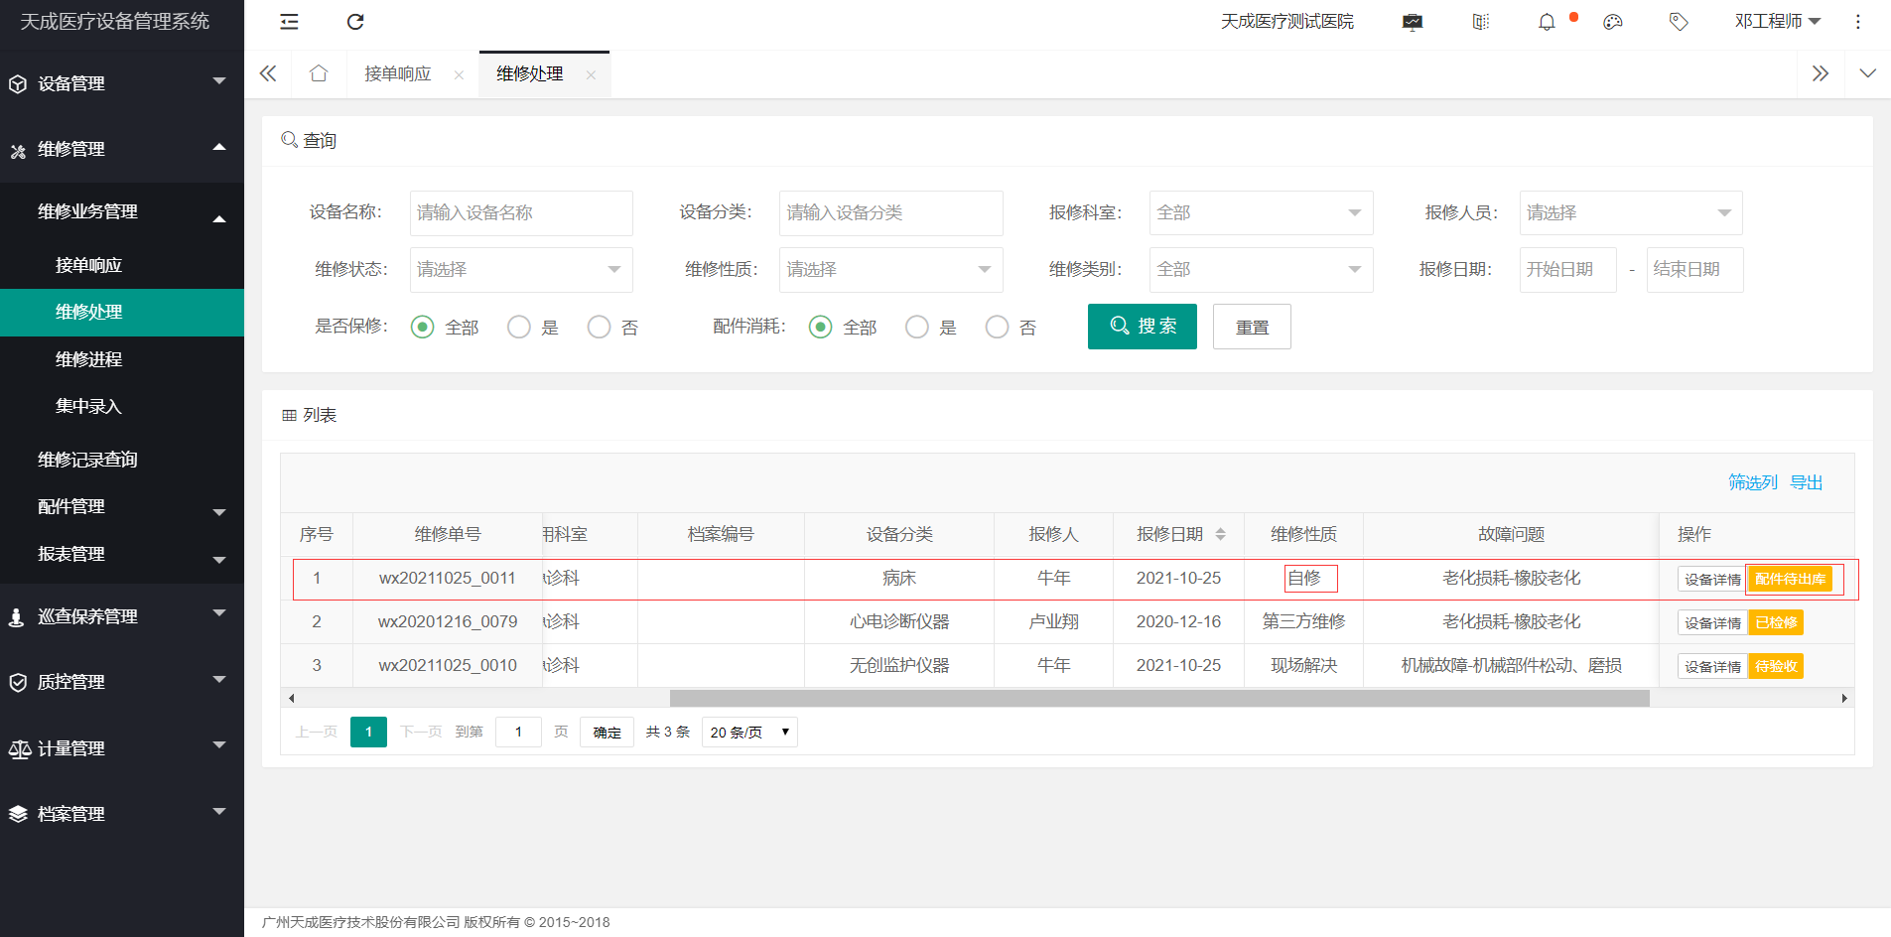Close the 接单响应 tab
1891x937 pixels.
tap(459, 75)
